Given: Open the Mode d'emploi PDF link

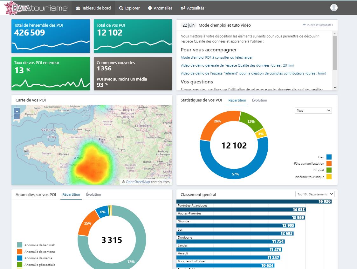Looking at the screenshot, I should (x=216, y=57).
